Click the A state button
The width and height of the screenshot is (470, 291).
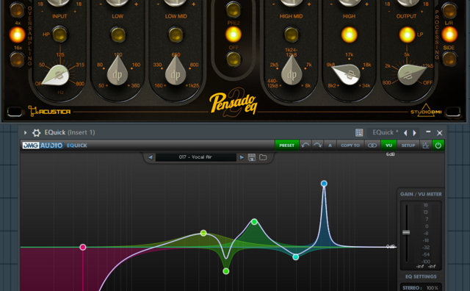click(330, 145)
